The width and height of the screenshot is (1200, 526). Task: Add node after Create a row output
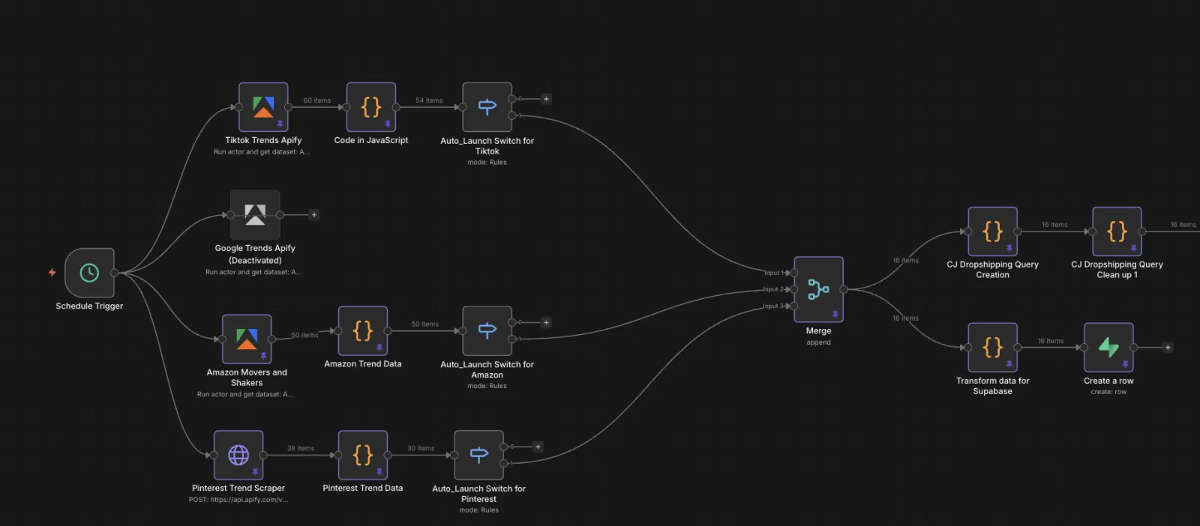point(1168,348)
